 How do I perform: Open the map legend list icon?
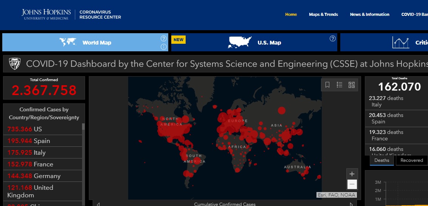339,85
